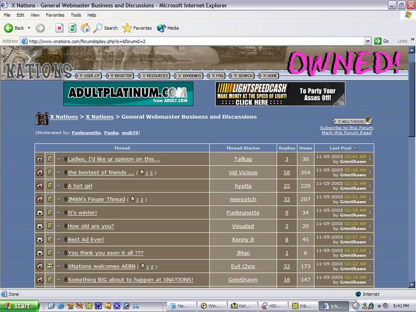The width and height of the screenshot is (416, 312).
Task: Open the Favorites star icon
Action: [127, 28]
